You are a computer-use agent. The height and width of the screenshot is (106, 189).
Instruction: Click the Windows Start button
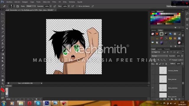pyautogui.click(x=4, y=103)
